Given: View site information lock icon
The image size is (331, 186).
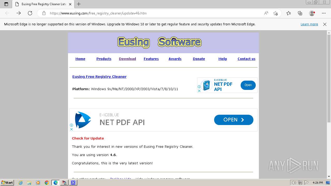Looking at the screenshot, I should pos(44,13).
